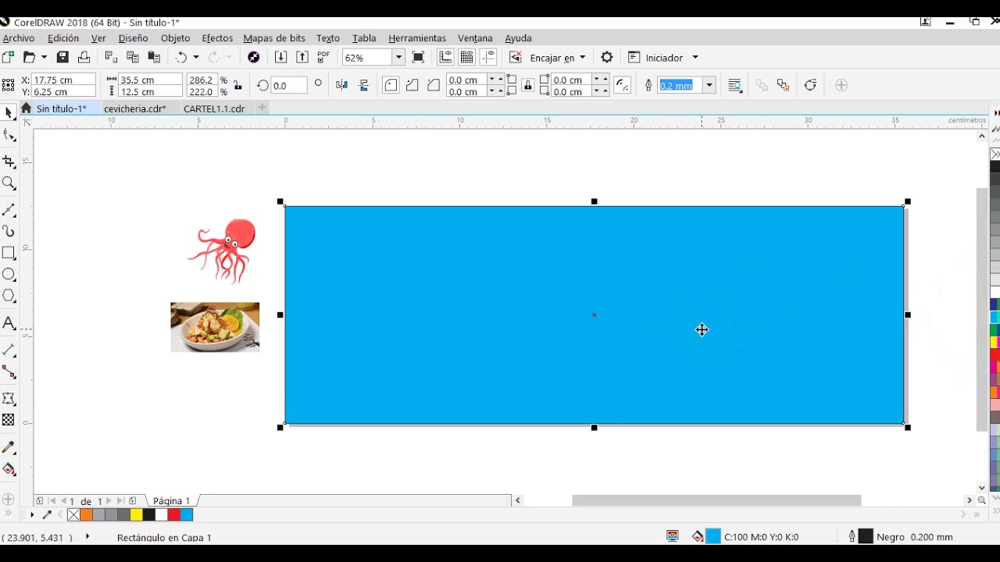Select the Página 1 page tab
The image size is (1000, 562).
click(x=171, y=501)
